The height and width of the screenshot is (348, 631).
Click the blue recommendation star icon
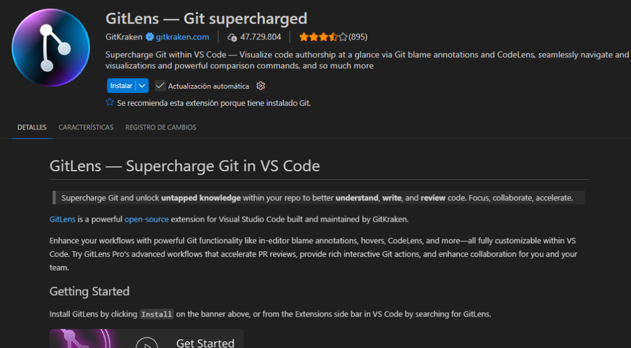pyautogui.click(x=110, y=103)
